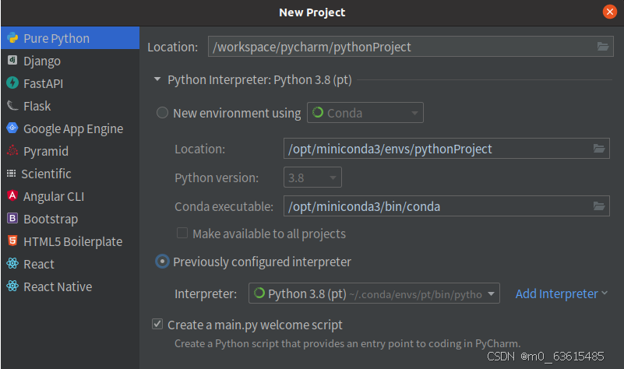
Task: Choose React Native from project list
Action: 58,286
